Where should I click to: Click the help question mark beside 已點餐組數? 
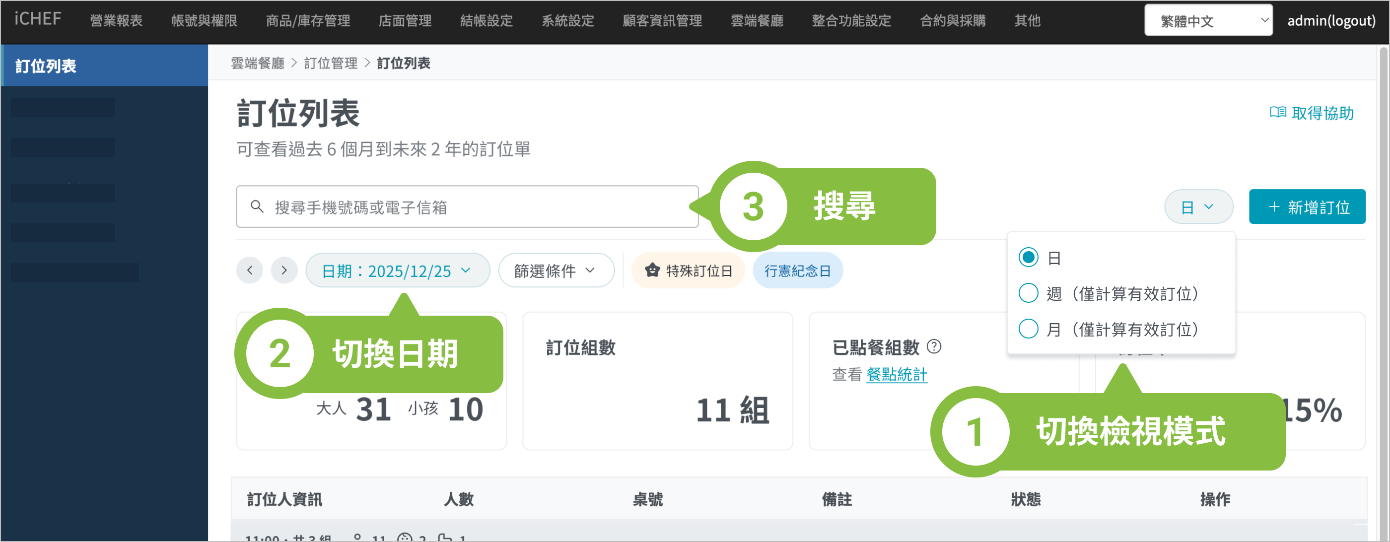coord(933,347)
